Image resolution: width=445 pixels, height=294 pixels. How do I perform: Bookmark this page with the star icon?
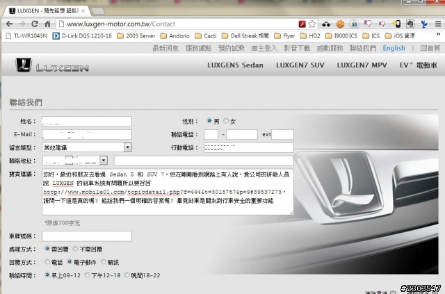pos(312,24)
